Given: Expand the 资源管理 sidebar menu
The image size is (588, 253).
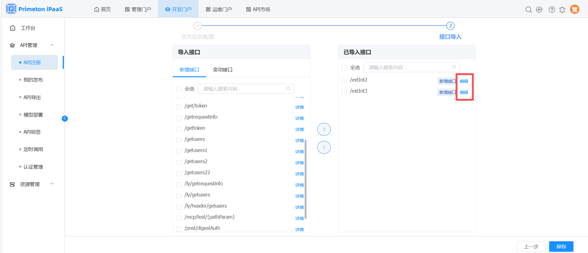Looking at the screenshot, I should click(52, 184).
